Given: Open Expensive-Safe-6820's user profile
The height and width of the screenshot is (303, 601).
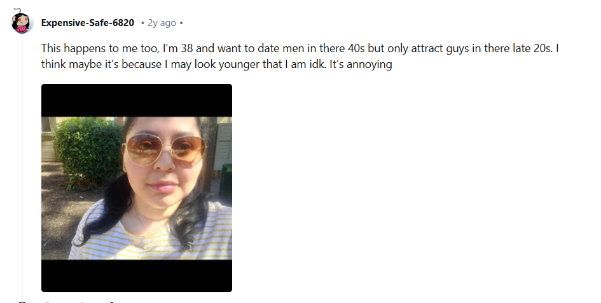Looking at the screenshot, I should [x=88, y=23].
